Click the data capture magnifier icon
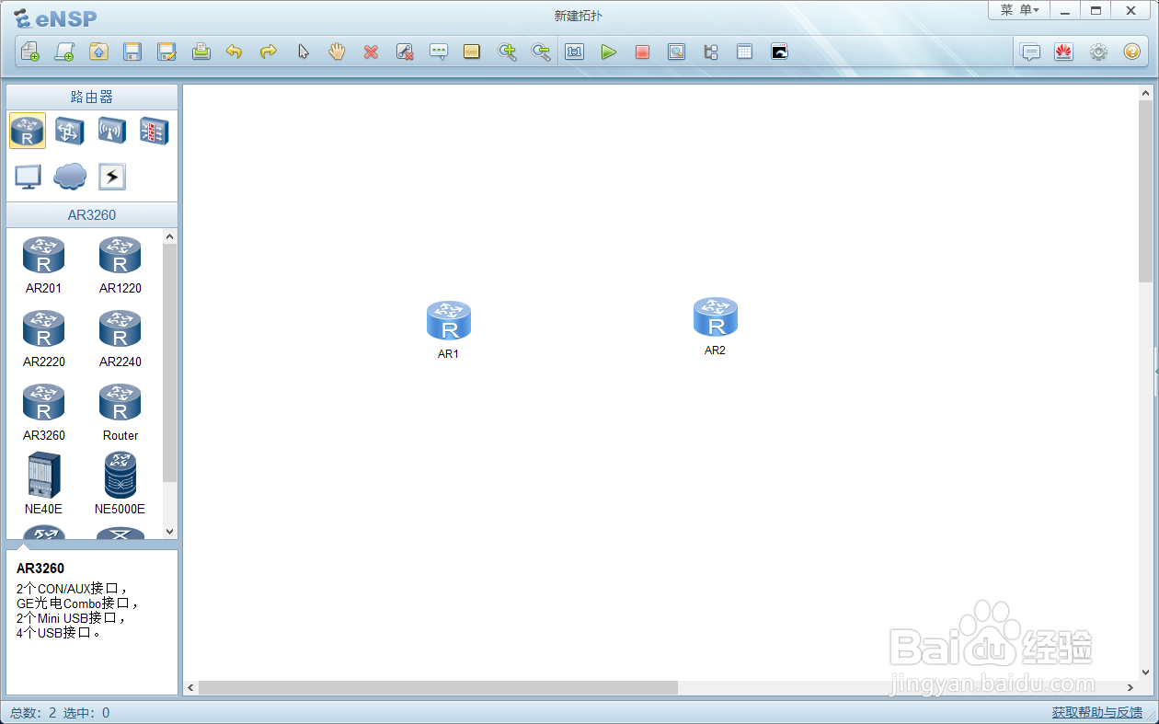Viewport: 1159px width, 724px height. 676,52
